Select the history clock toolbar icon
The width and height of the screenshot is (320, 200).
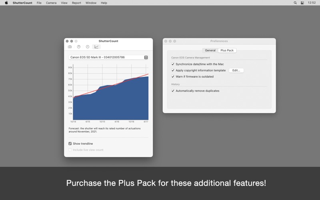pyautogui.click(x=88, y=47)
